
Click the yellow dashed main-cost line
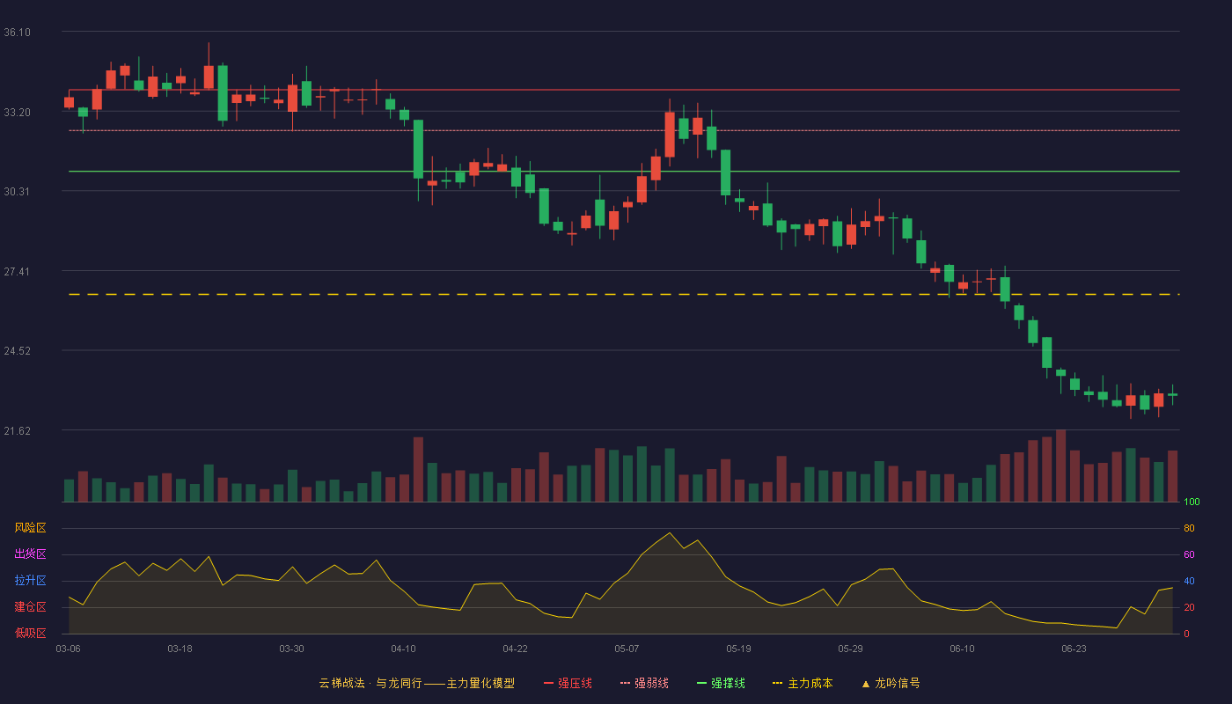(x=624, y=294)
